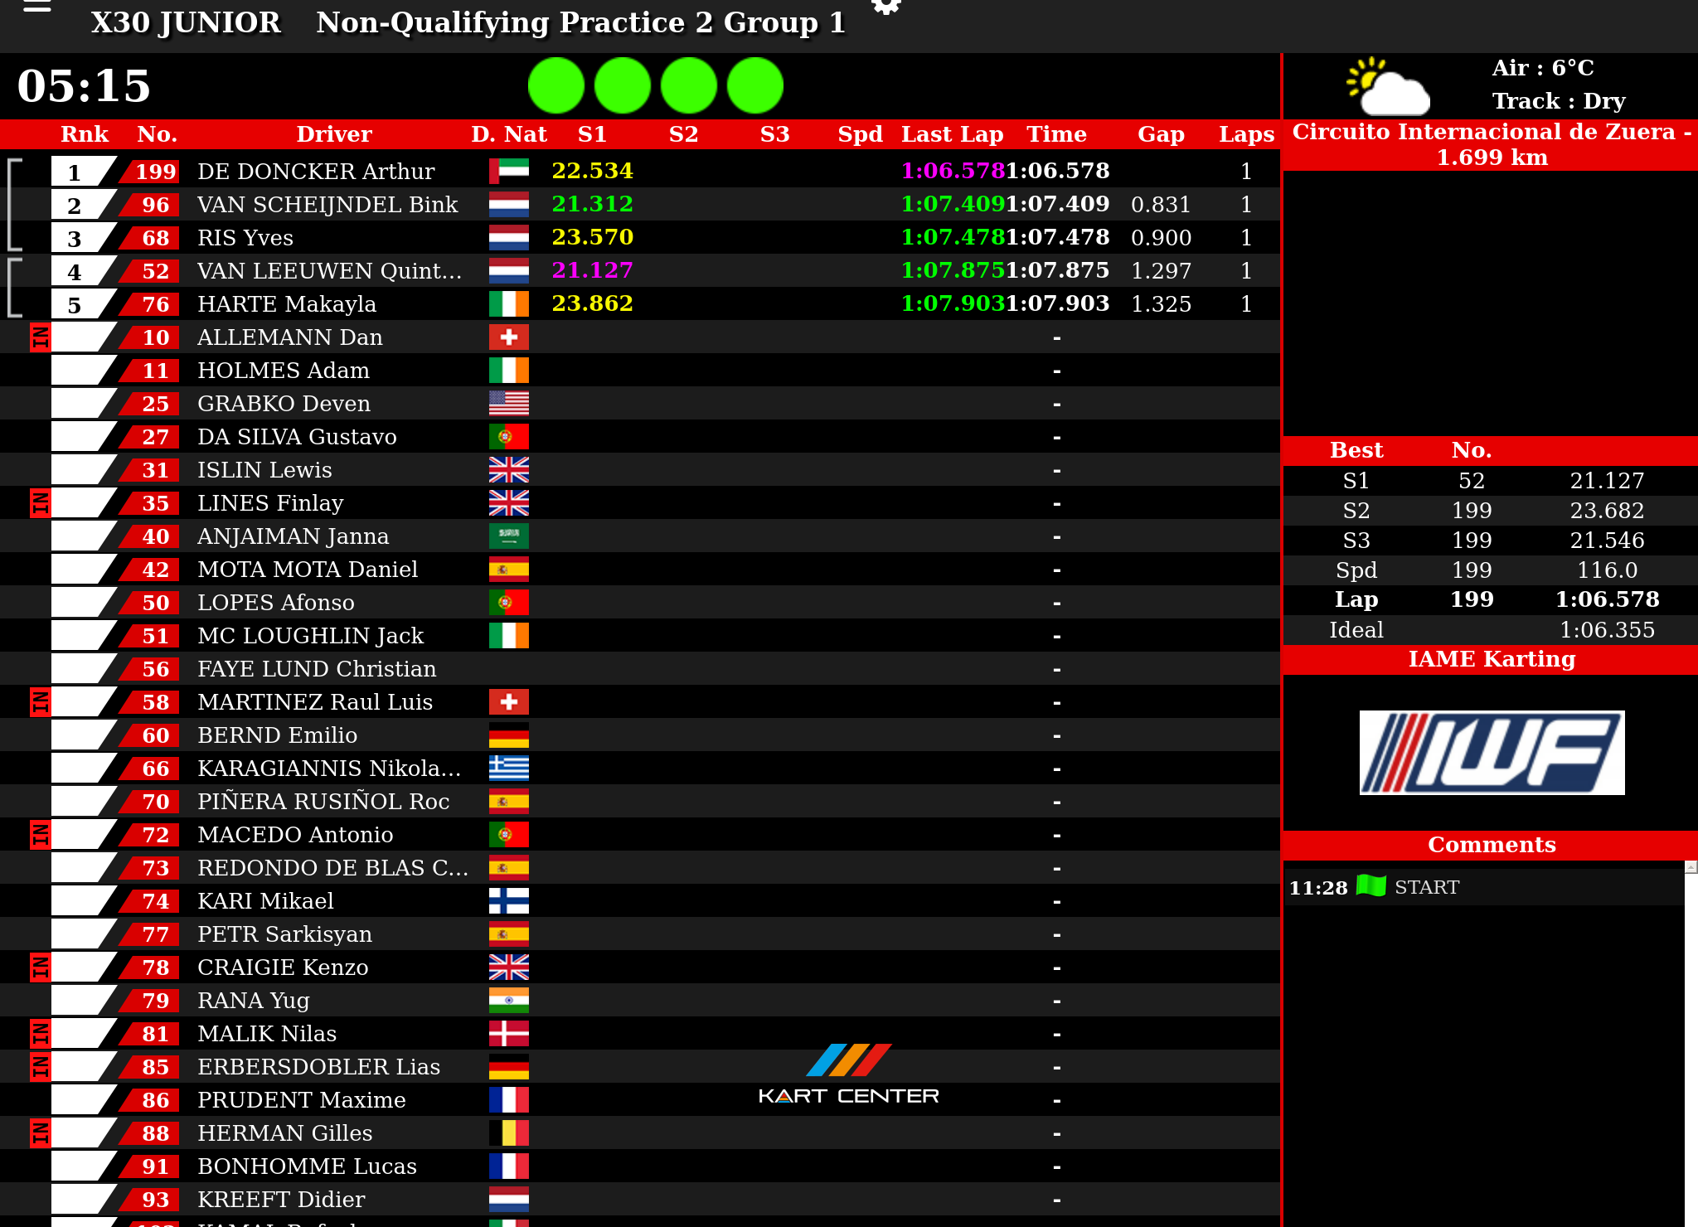Click the Kart Center logo
The width and height of the screenshot is (1698, 1227).
pos(848,1074)
